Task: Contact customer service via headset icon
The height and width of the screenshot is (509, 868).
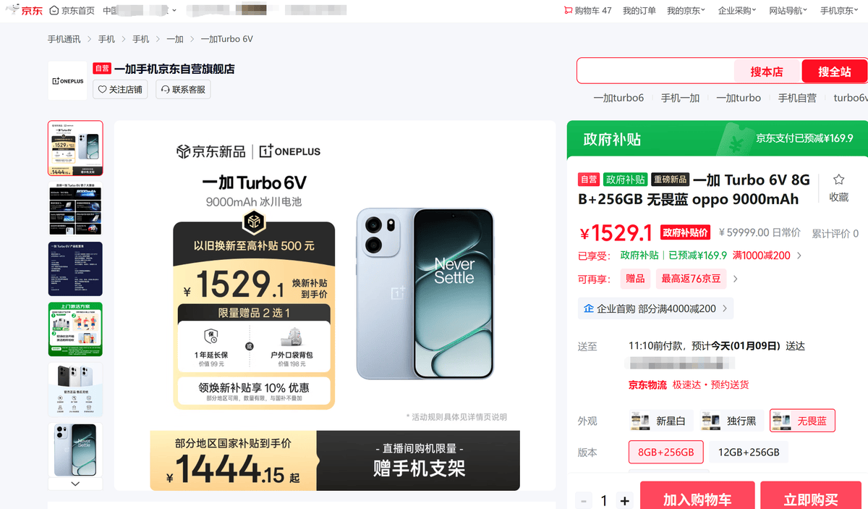Action: 165,90
